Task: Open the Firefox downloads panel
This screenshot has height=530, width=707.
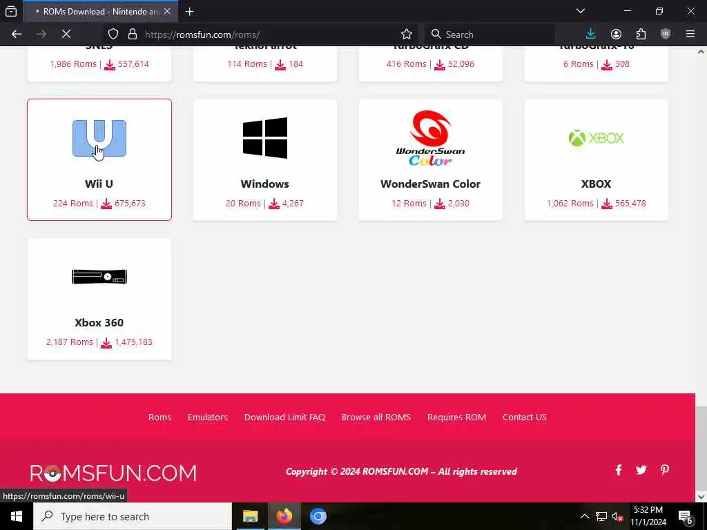Action: (591, 35)
